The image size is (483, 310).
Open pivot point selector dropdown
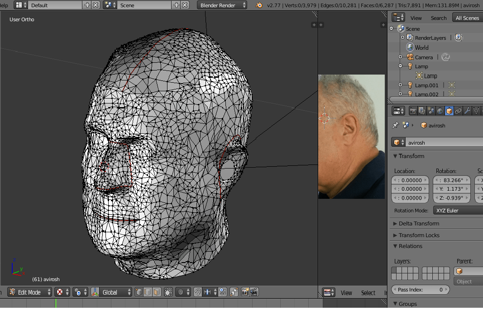click(81, 292)
